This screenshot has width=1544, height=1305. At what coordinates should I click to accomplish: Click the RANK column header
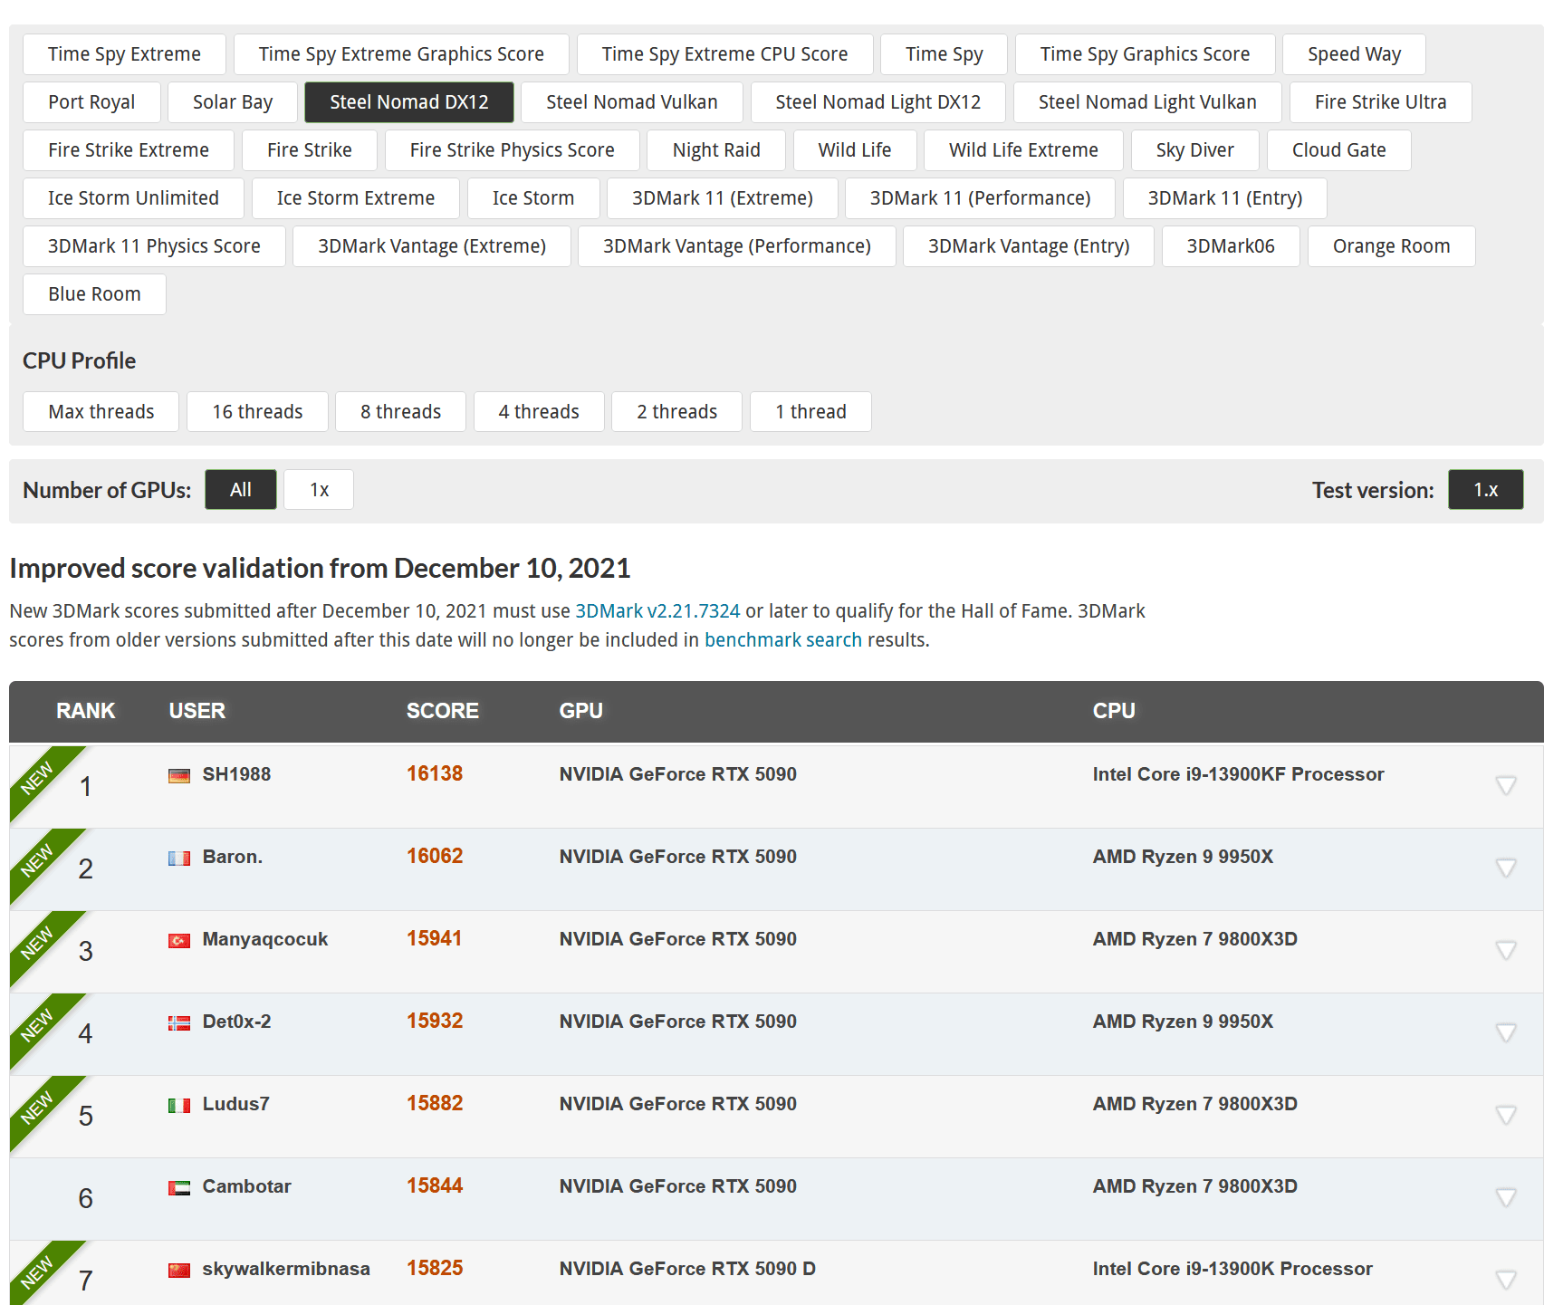pyautogui.click(x=86, y=711)
